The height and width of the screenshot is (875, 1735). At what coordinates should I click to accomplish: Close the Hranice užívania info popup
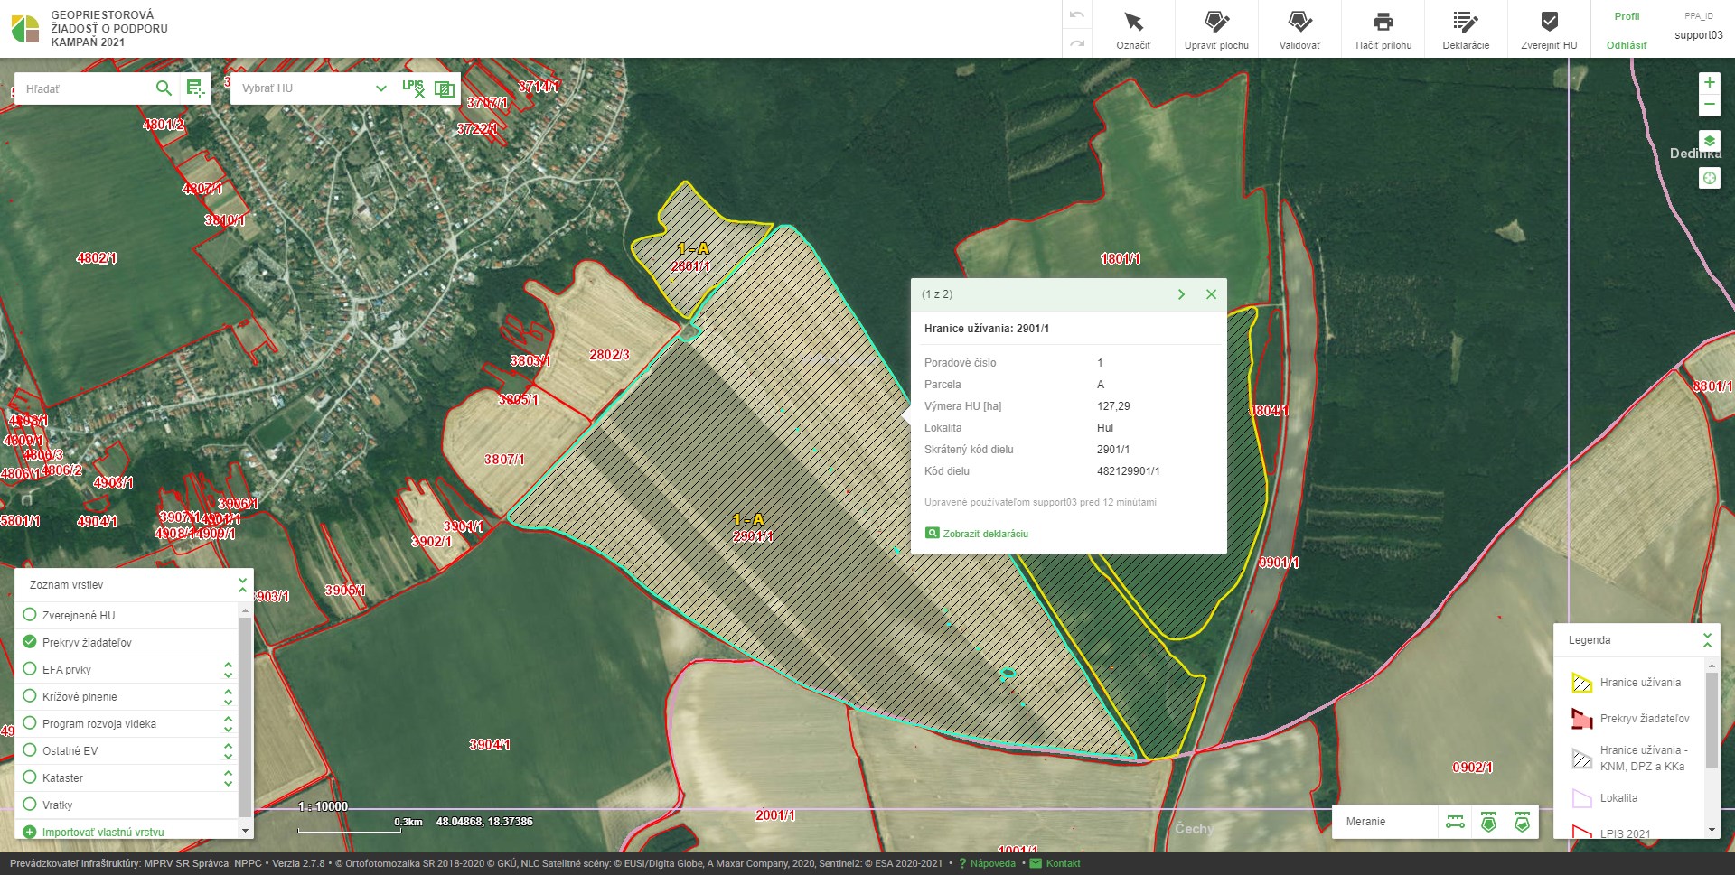pos(1211,294)
